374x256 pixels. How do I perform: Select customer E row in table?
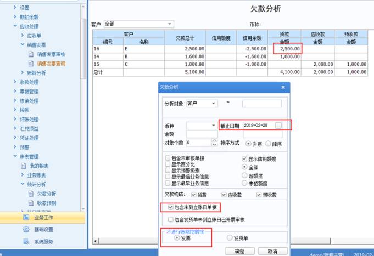click(230, 49)
